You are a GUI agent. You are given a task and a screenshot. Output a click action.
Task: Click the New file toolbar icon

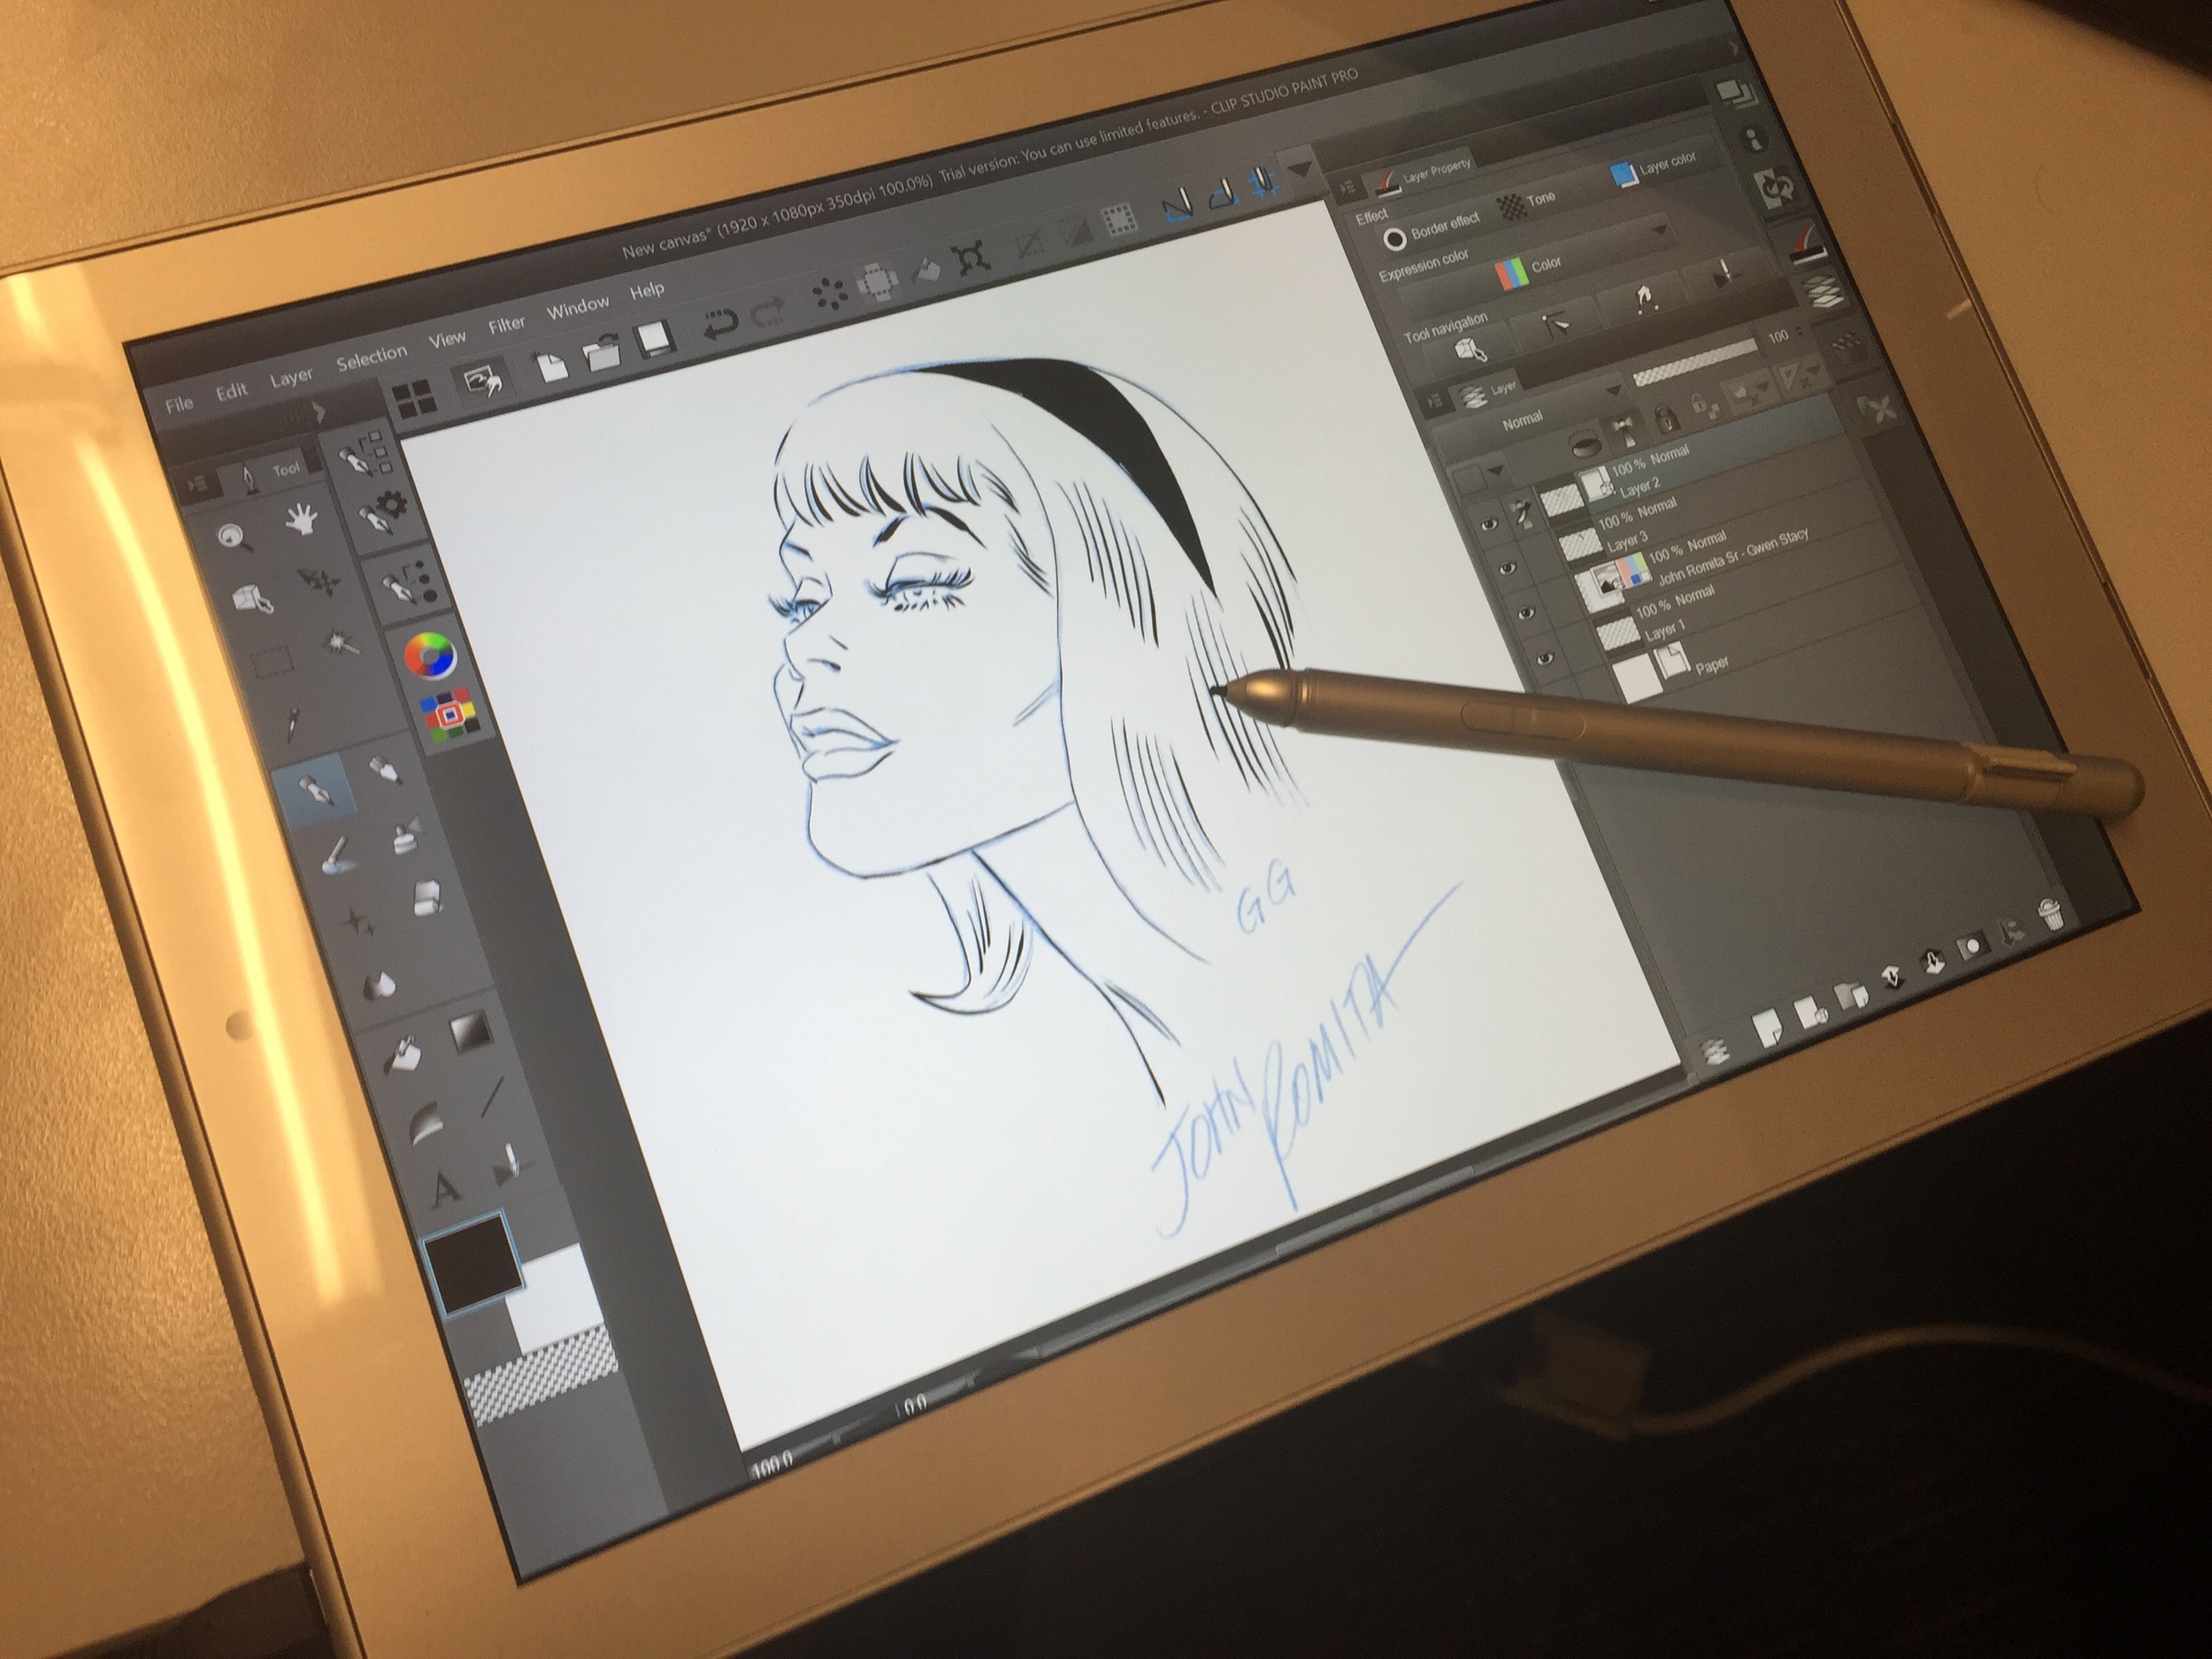[x=552, y=368]
